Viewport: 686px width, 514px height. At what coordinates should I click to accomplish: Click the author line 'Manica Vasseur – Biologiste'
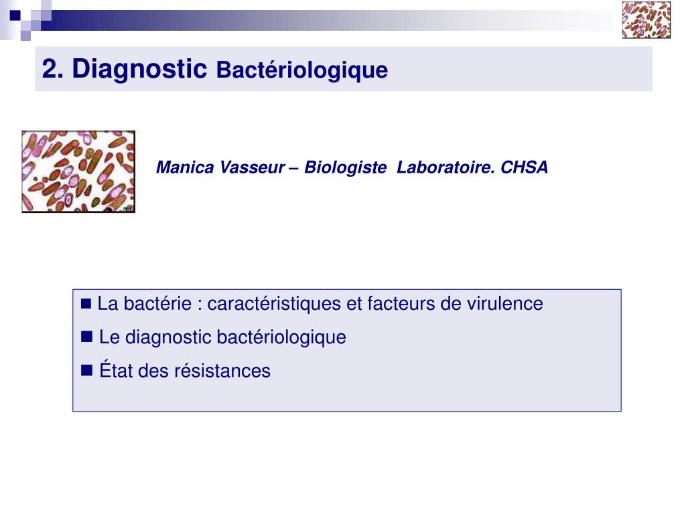click(271, 167)
